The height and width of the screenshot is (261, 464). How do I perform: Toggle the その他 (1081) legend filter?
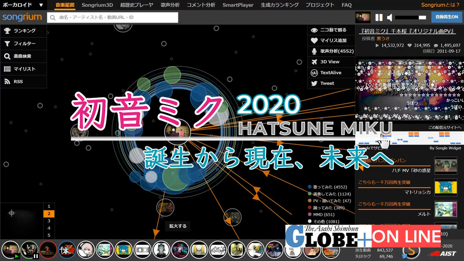point(323,221)
